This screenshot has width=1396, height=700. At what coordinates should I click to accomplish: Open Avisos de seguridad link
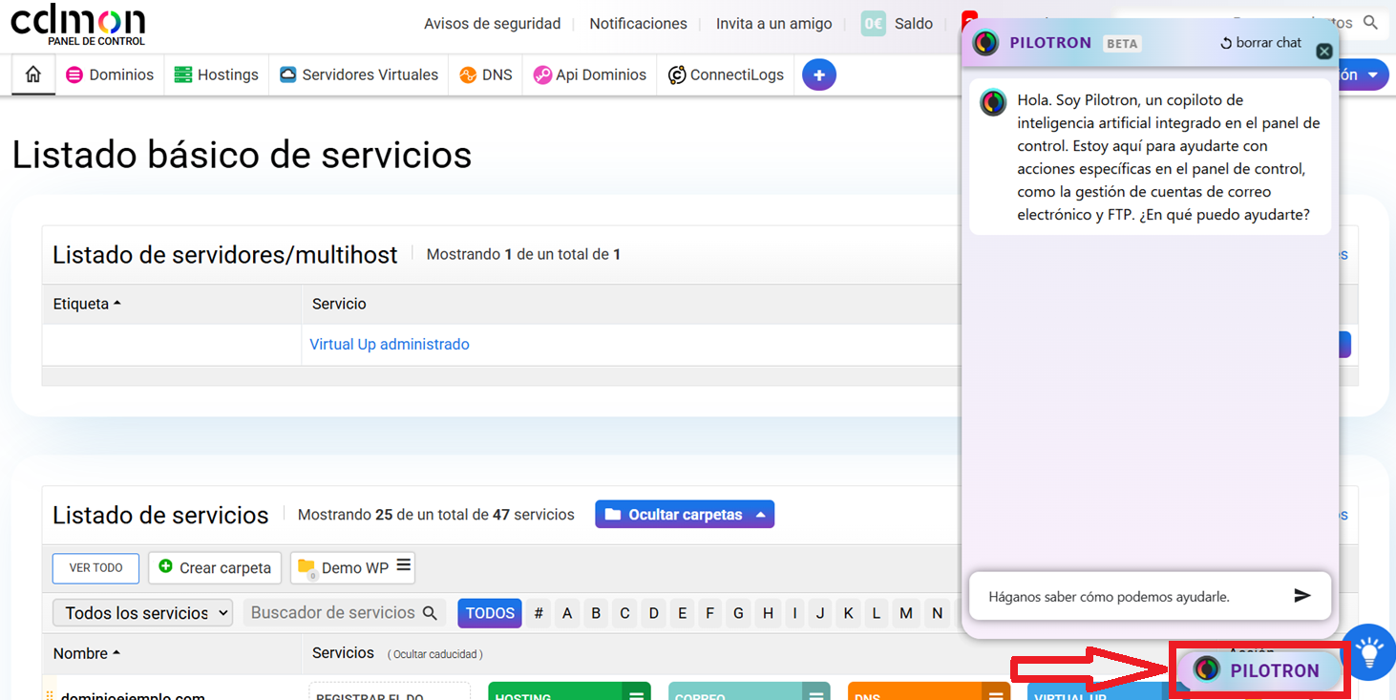point(492,24)
